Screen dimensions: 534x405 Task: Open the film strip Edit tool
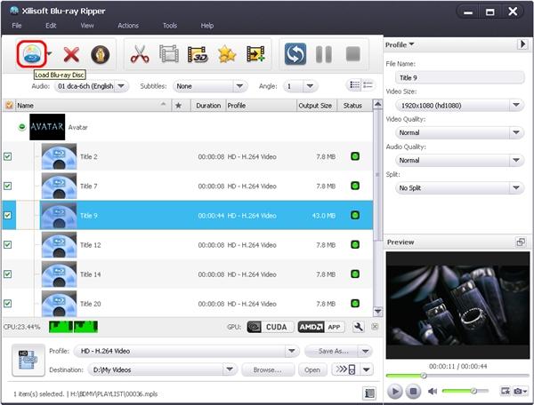pos(169,54)
